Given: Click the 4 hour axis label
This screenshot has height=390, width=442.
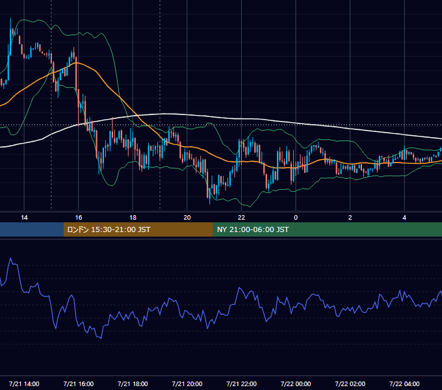Looking at the screenshot, I should coord(404,218).
